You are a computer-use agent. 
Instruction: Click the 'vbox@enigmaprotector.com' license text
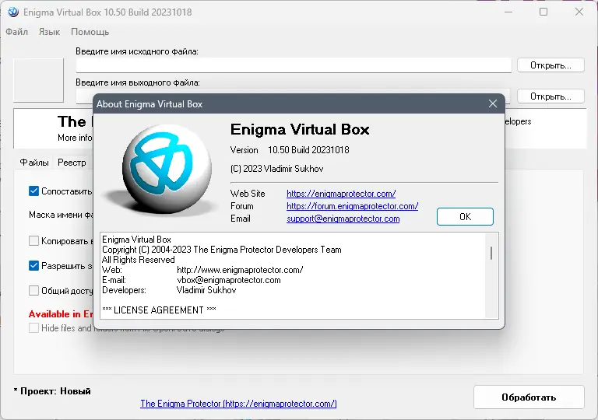point(229,280)
